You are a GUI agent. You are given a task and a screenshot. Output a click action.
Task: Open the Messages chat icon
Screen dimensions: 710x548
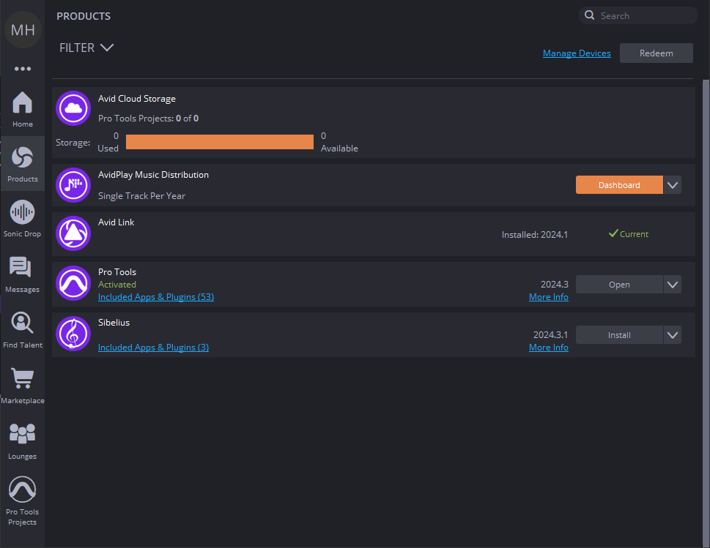tap(21, 267)
